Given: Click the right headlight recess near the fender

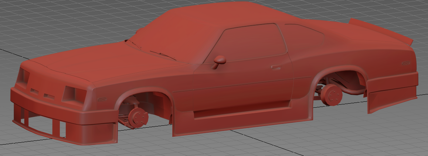Looking at the screenshot, I should (74, 94).
